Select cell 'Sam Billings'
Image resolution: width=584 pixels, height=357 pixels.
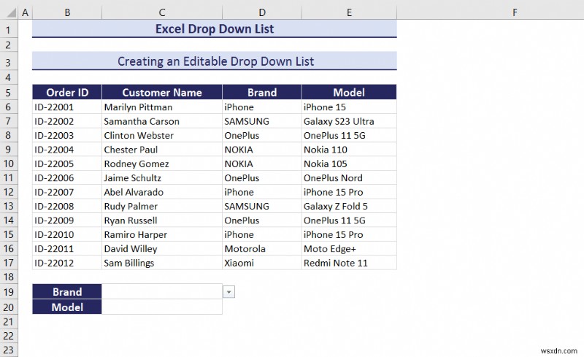click(x=162, y=263)
